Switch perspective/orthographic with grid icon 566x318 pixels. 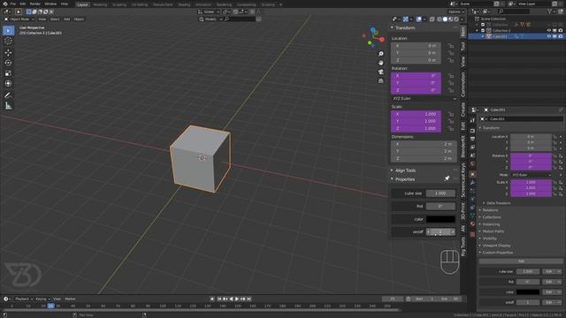tap(381, 80)
